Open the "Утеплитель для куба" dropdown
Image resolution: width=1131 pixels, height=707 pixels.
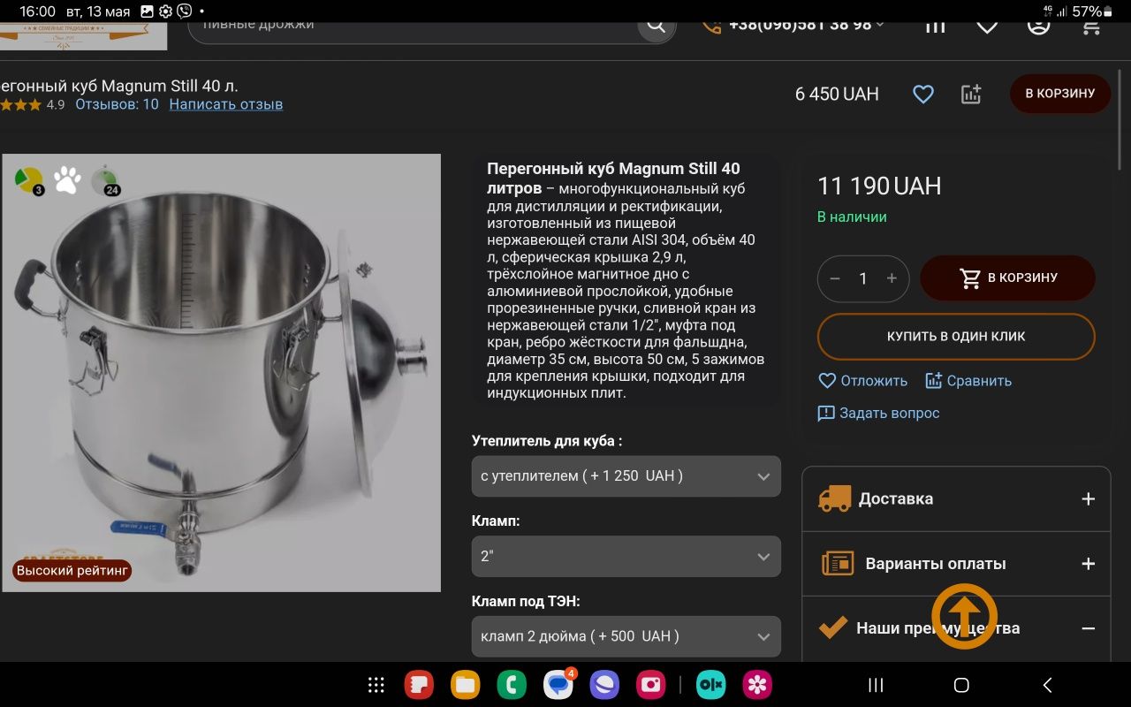click(x=626, y=476)
